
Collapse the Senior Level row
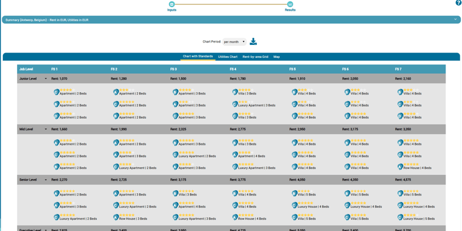point(45,180)
